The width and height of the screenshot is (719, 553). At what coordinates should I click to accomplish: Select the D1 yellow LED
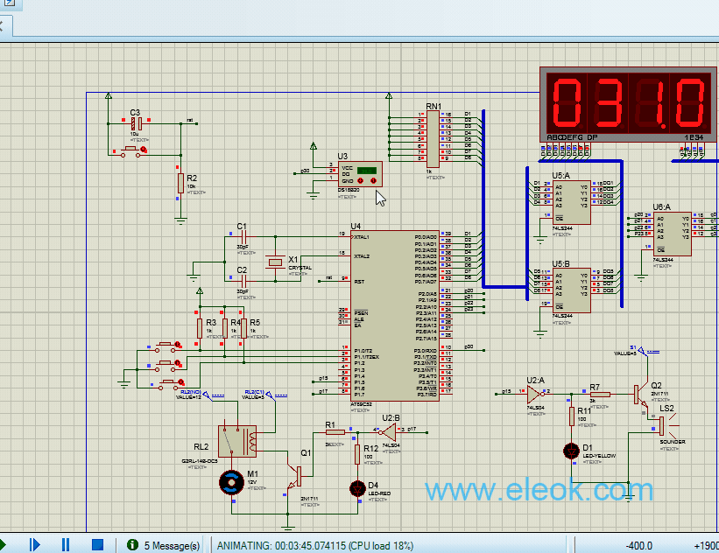coord(571,451)
